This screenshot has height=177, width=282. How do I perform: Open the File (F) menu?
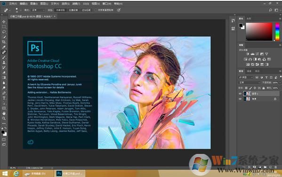[x=13, y=4]
